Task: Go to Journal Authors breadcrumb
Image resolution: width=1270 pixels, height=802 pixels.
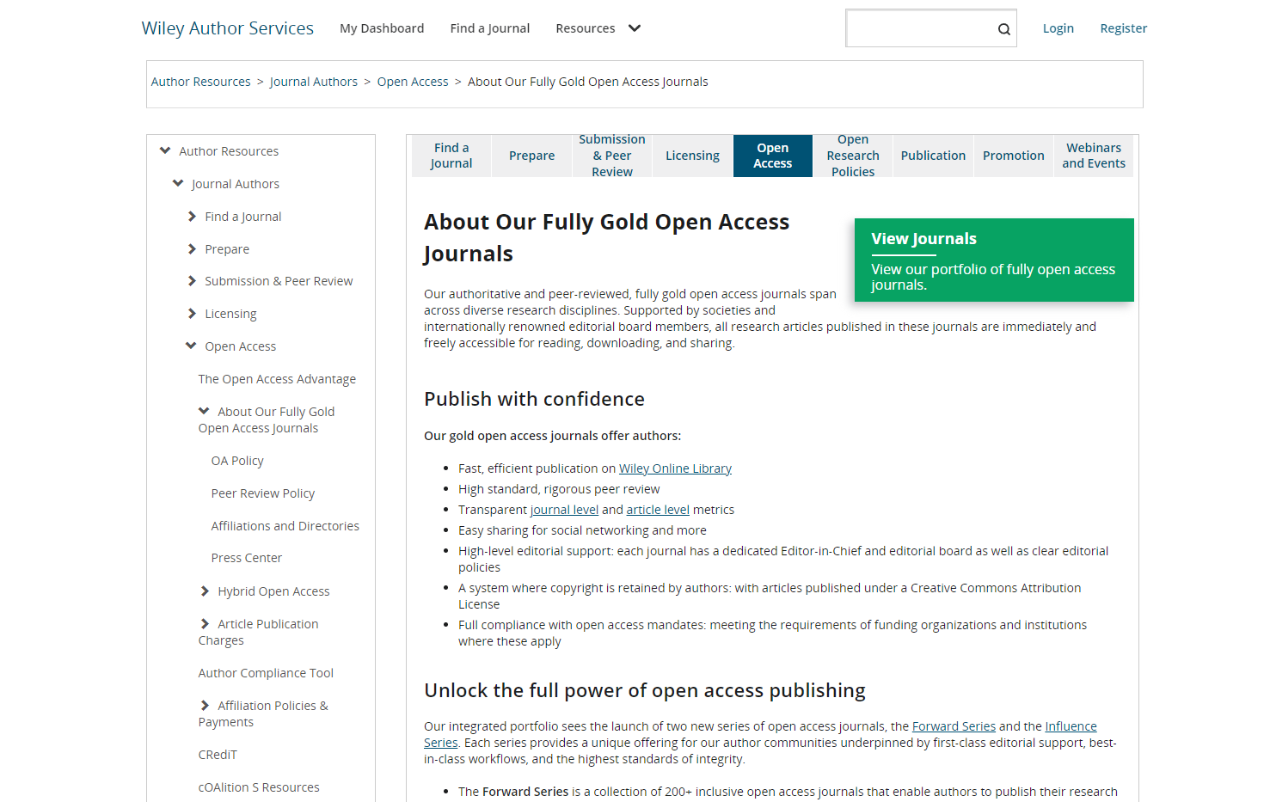Action: pyautogui.click(x=314, y=82)
